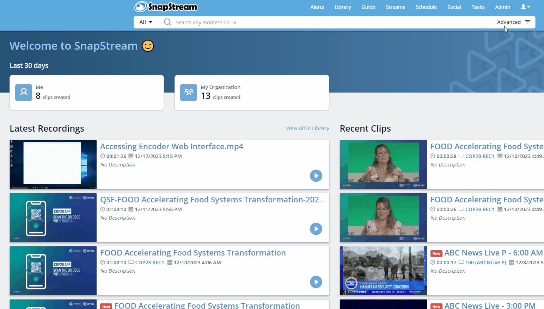Click the My Organization 13 clips created card

252,93
